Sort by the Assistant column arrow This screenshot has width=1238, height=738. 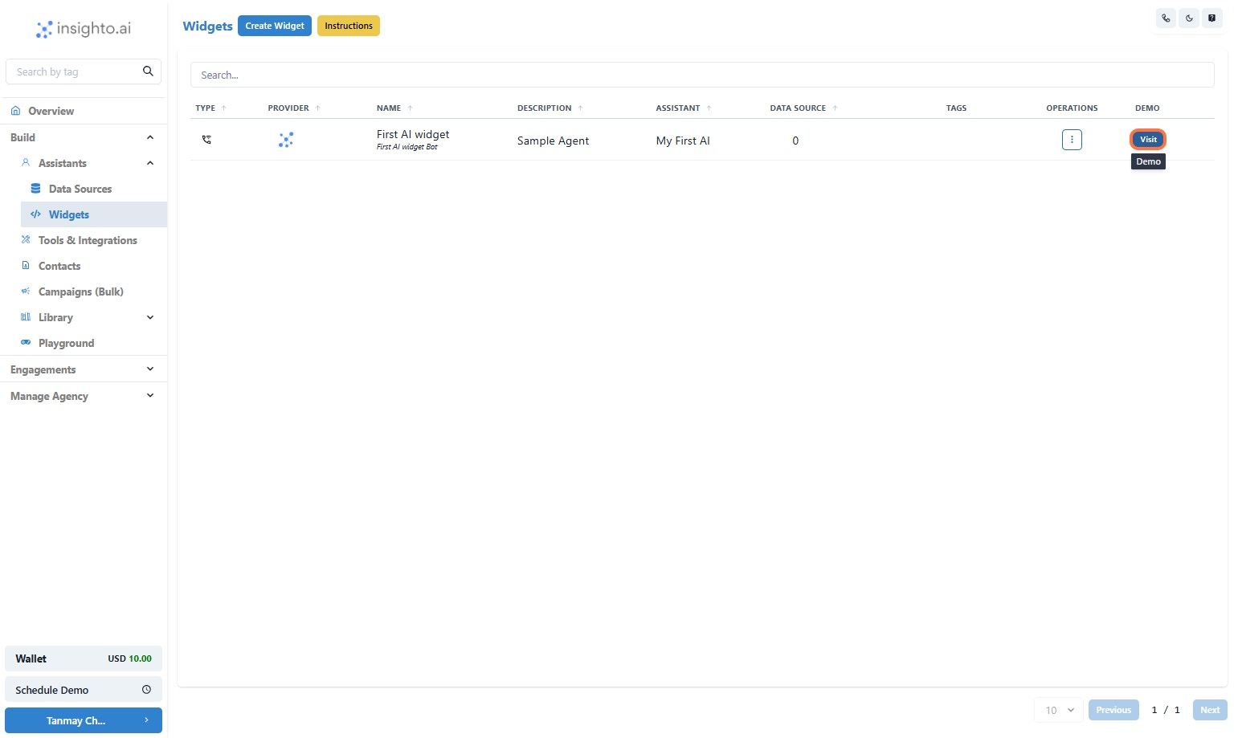[x=709, y=108]
